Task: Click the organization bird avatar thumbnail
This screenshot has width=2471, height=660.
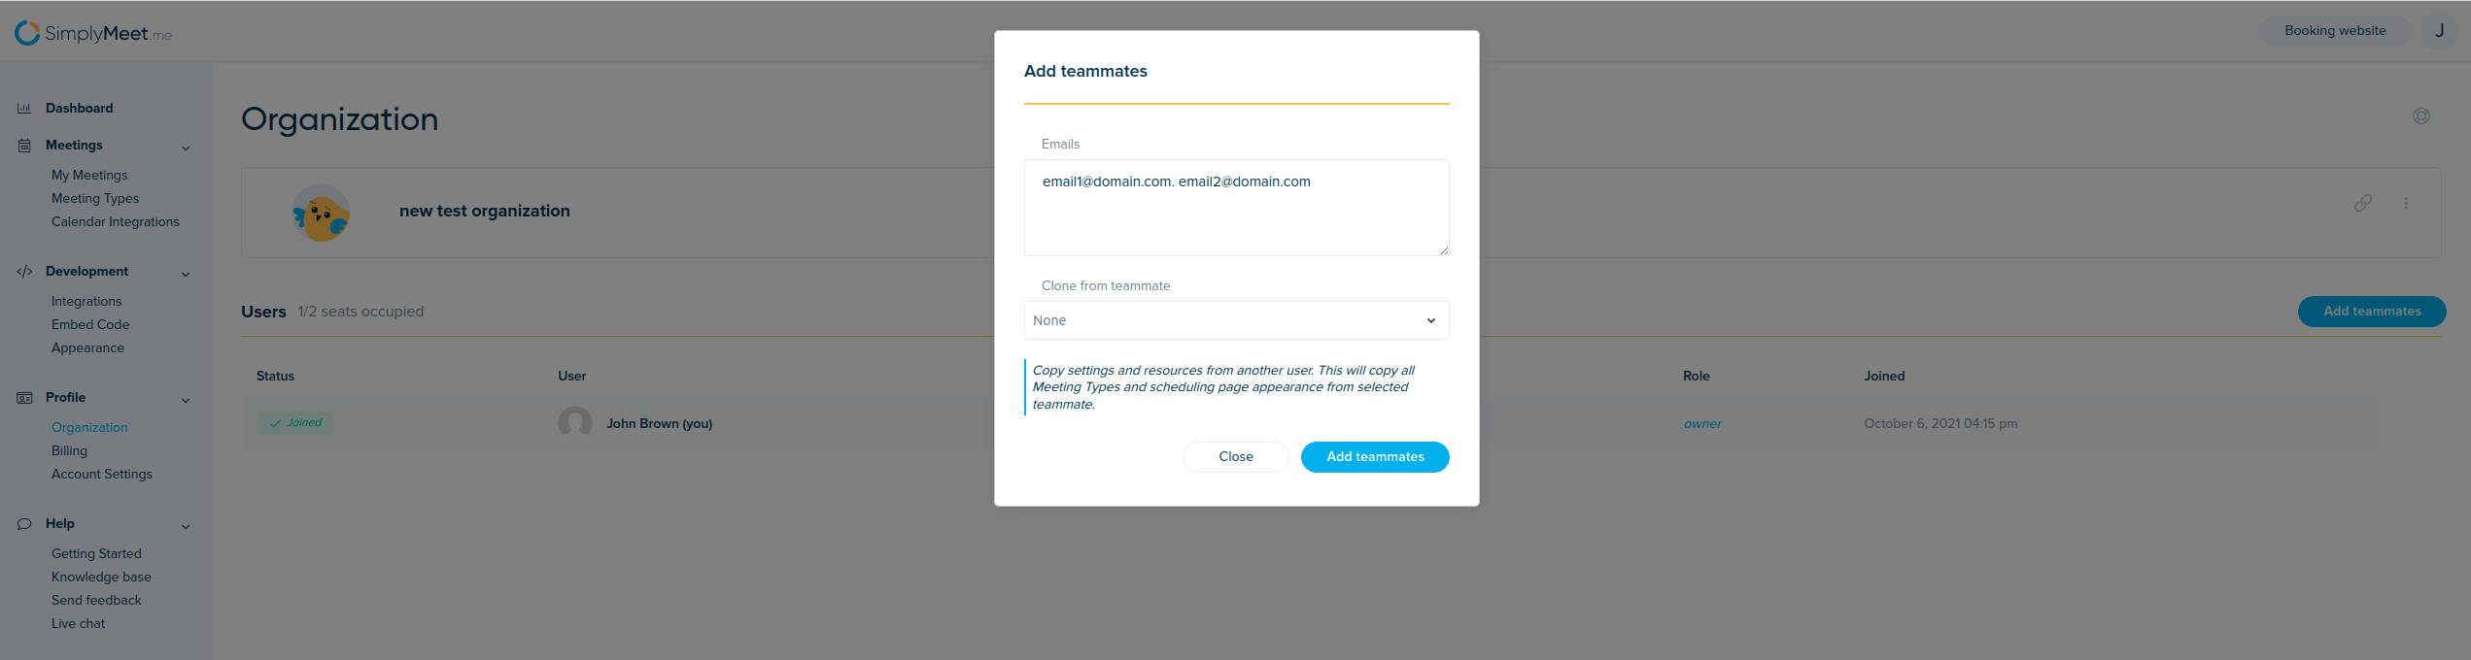Action: [x=321, y=213]
